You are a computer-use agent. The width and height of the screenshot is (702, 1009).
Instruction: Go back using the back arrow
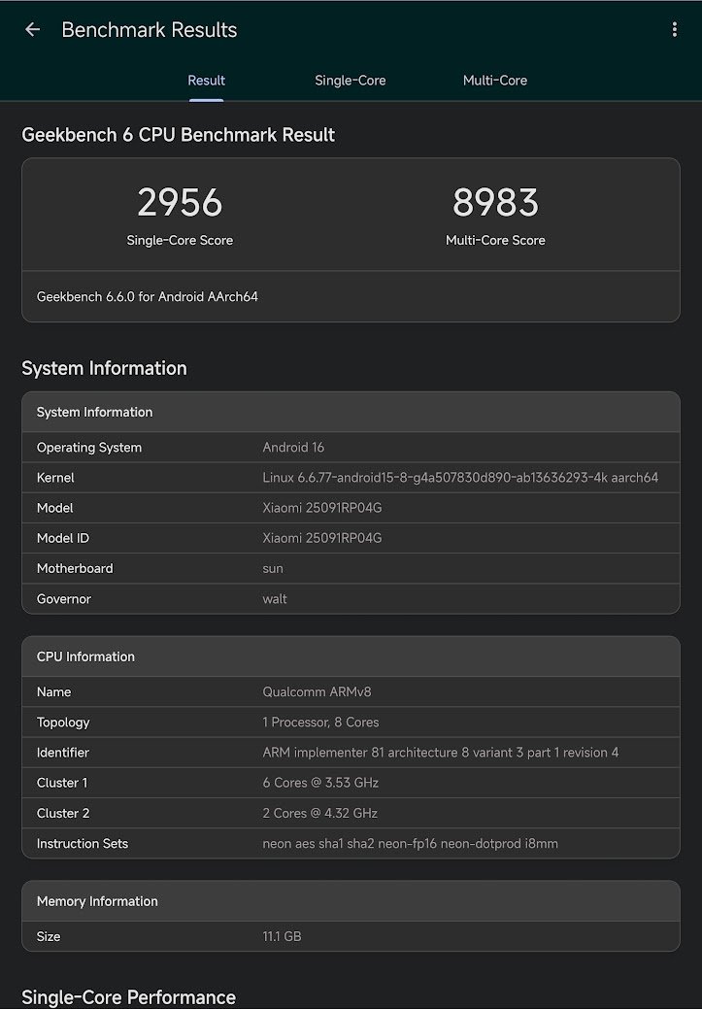[x=32, y=29]
